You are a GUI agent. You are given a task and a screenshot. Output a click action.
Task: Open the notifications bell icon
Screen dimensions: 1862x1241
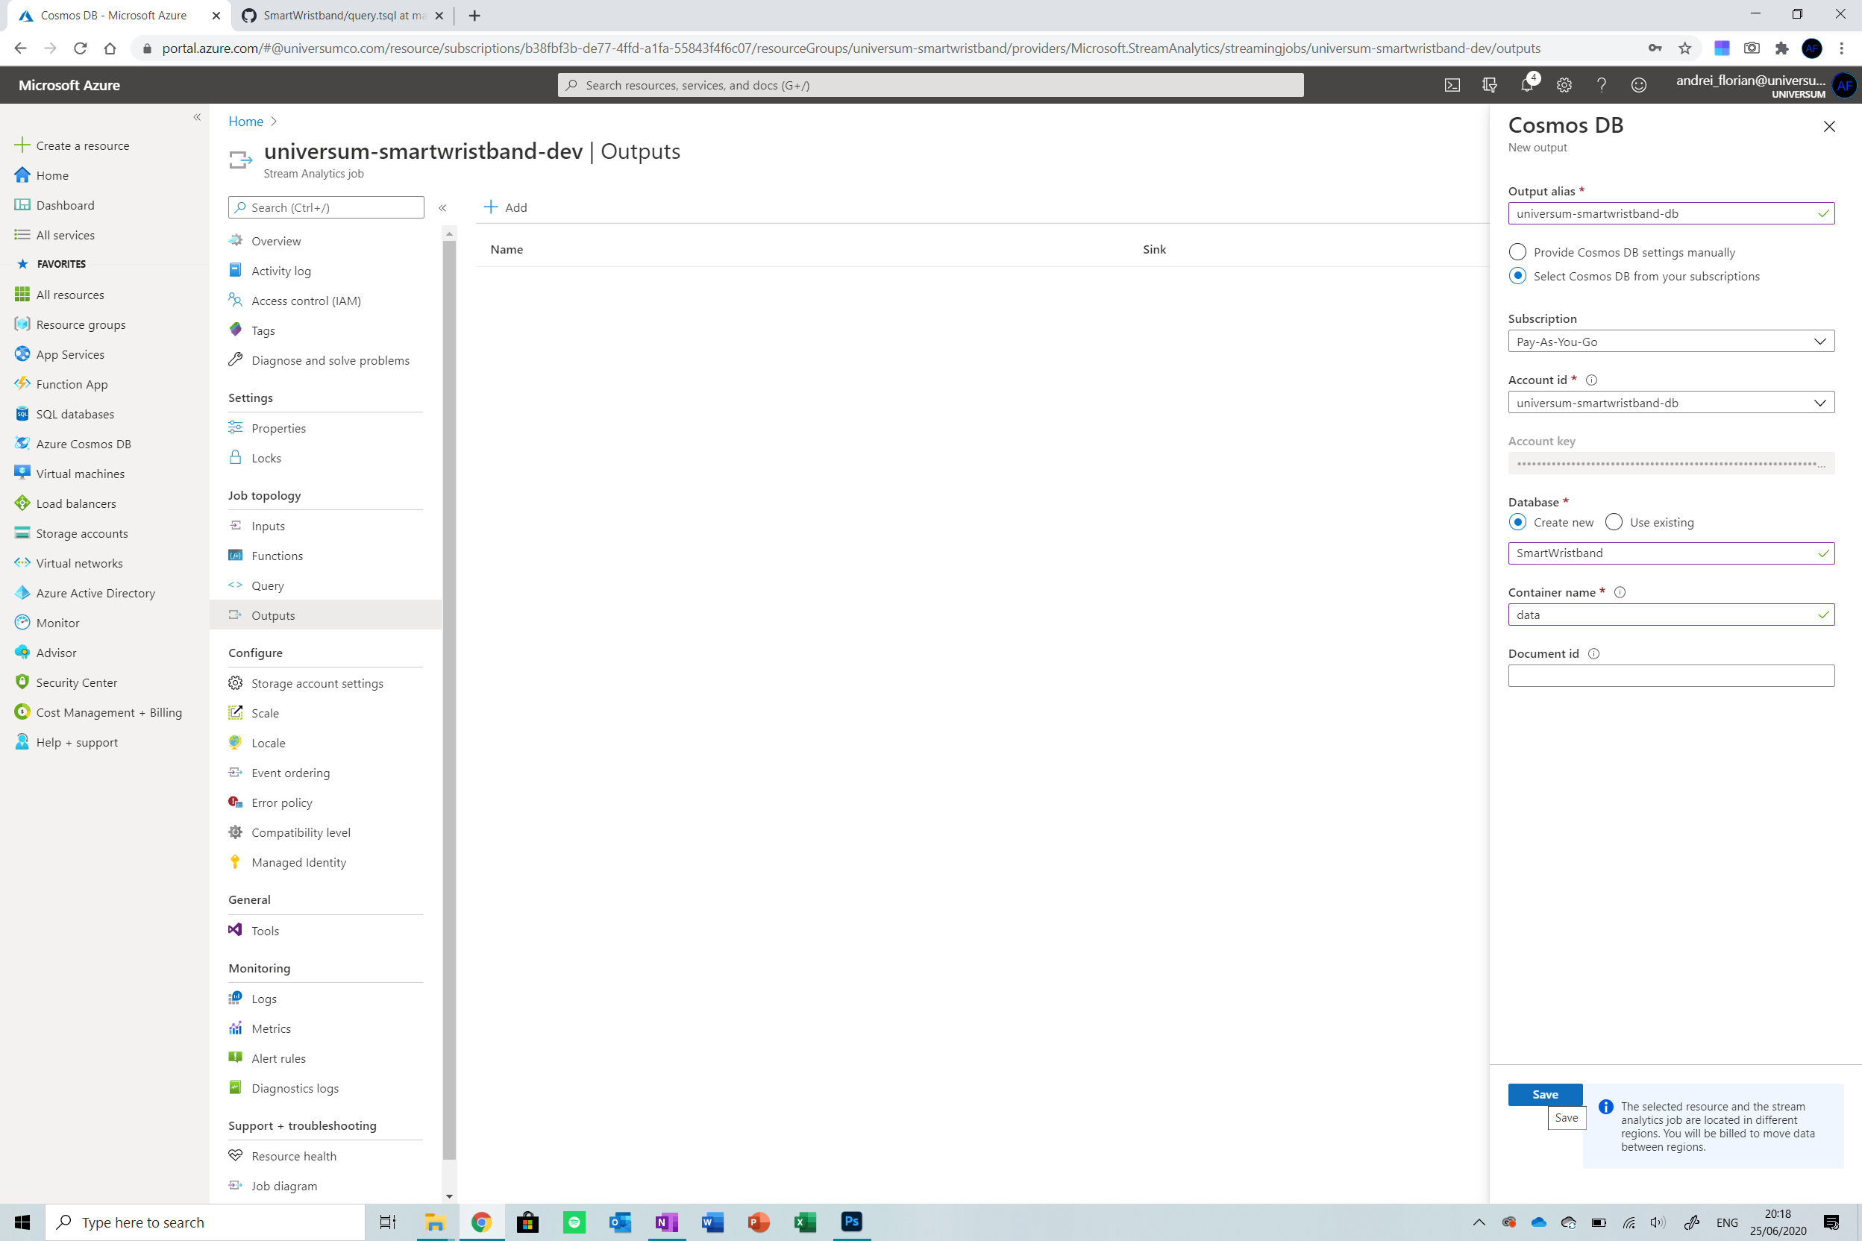click(x=1526, y=85)
